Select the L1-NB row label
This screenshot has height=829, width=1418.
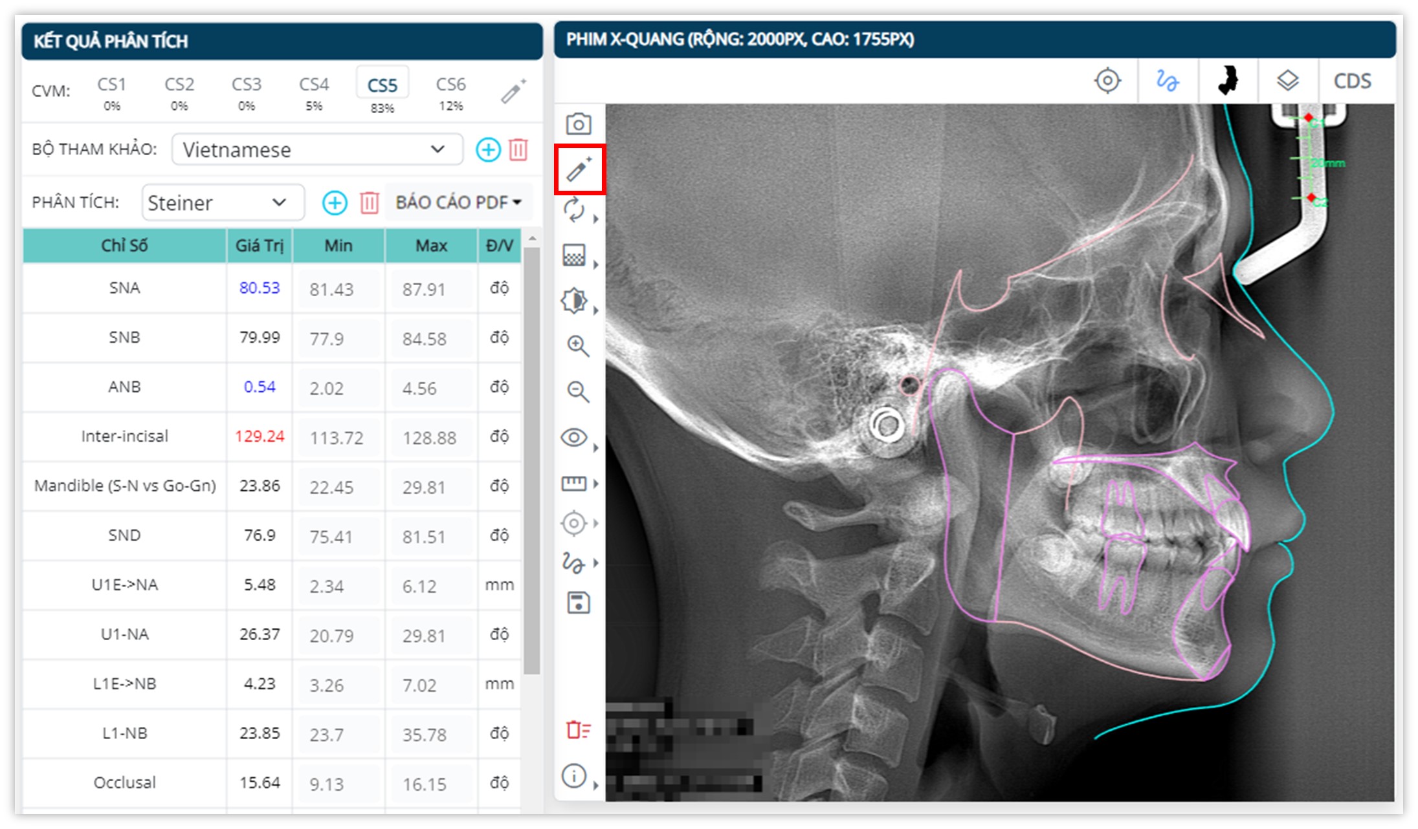[124, 733]
